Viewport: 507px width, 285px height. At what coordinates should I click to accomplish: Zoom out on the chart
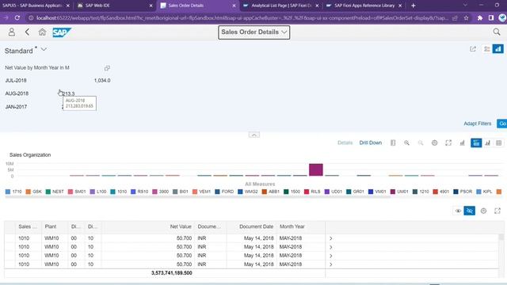(421, 142)
